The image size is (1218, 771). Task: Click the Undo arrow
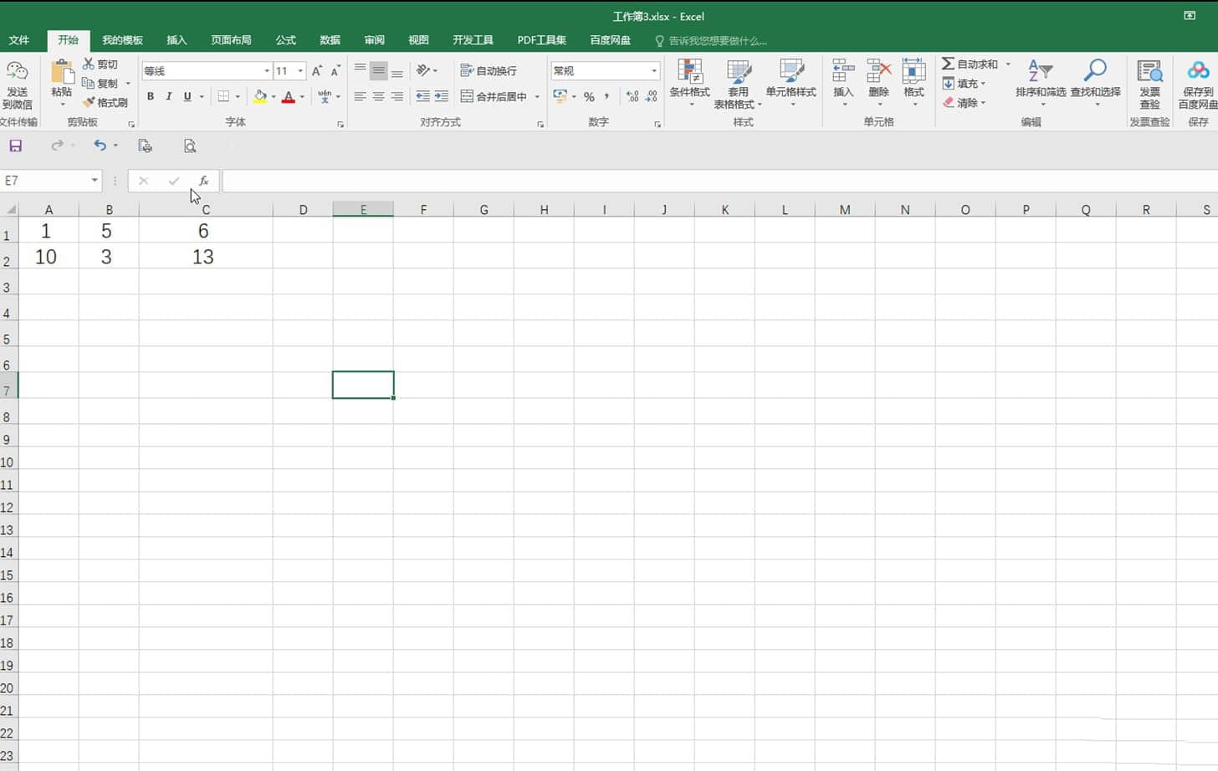pos(100,146)
